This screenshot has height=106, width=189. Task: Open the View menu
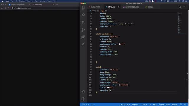pos(28,1)
